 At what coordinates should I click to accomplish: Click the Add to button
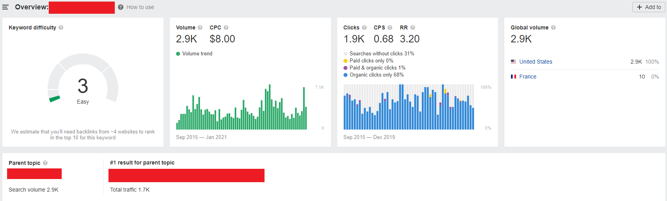649,7
